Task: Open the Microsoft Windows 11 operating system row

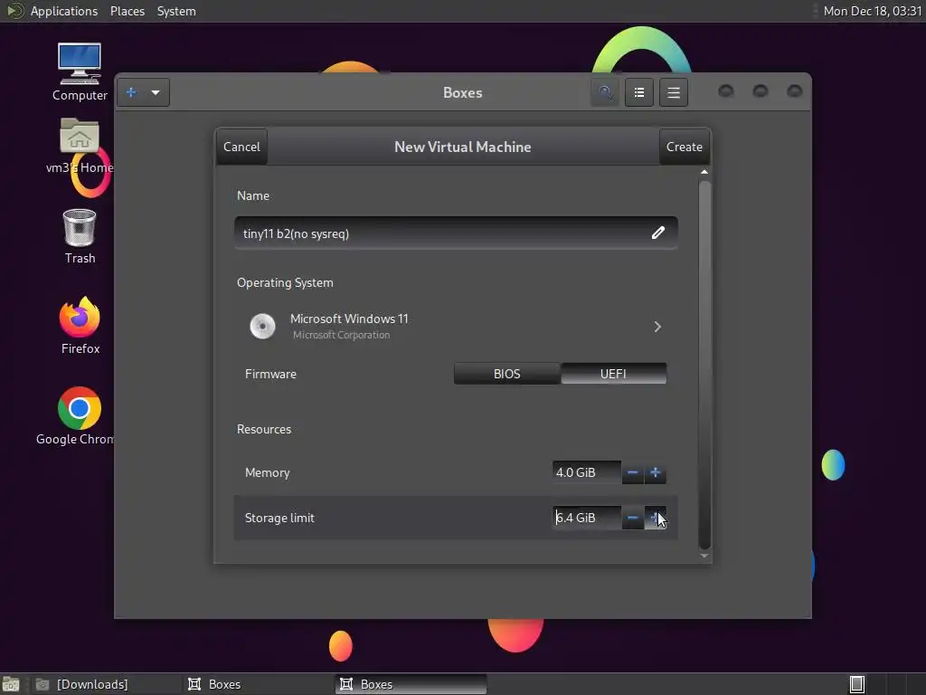Action: coord(456,326)
